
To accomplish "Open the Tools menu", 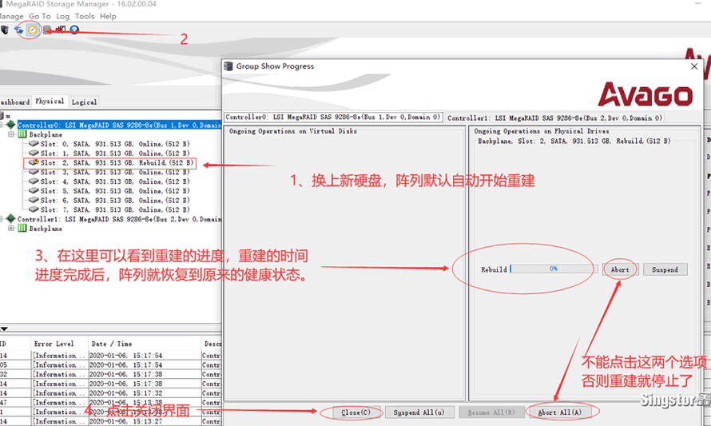I will (x=85, y=16).
